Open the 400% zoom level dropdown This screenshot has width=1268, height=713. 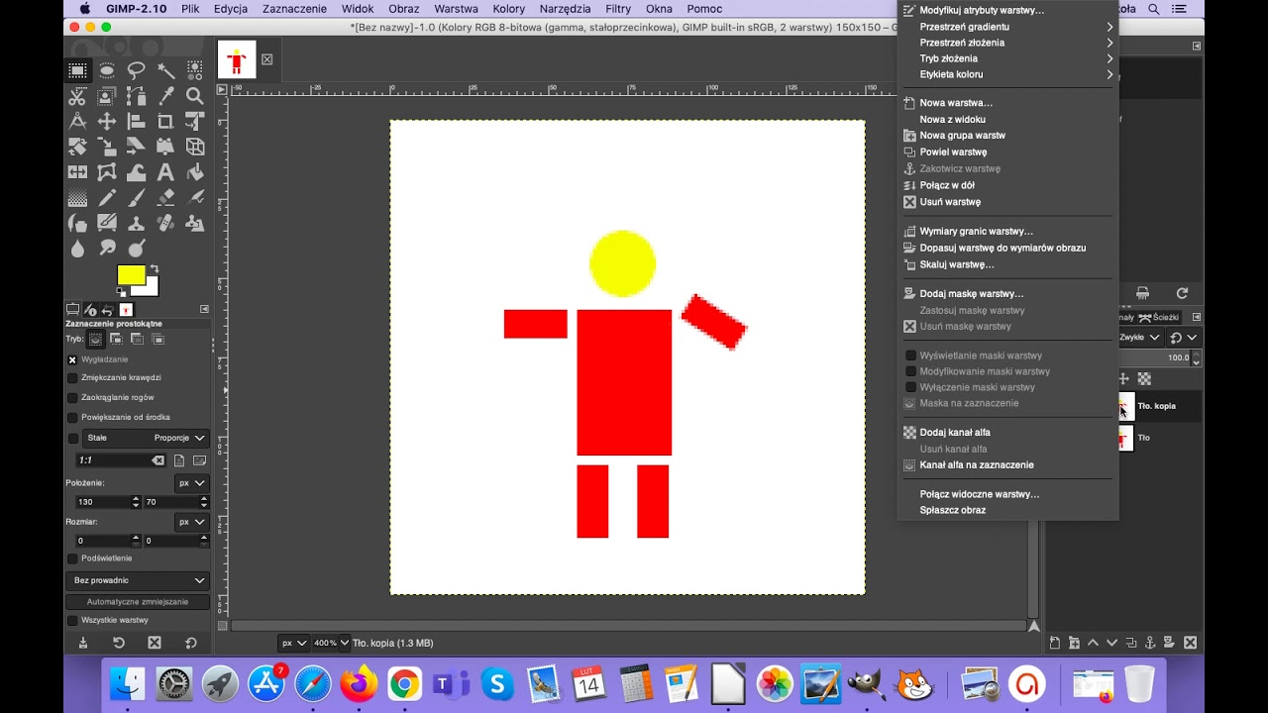click(332, 643)
